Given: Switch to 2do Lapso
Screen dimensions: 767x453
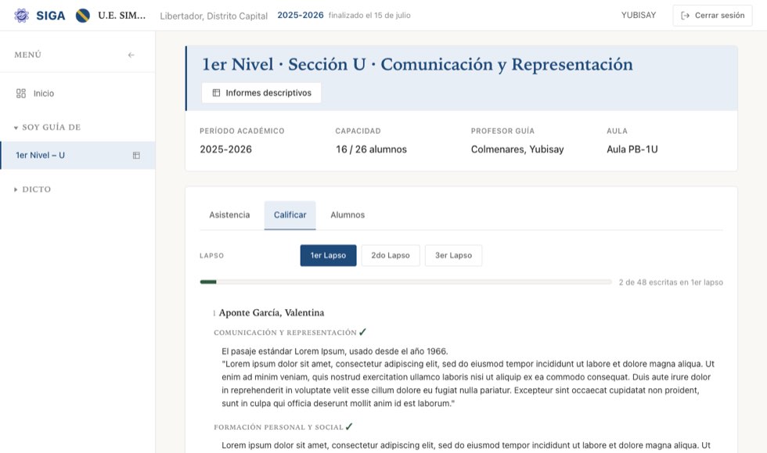Looking at the screenshot, I should pyautogui.click(x=391, y=255).
